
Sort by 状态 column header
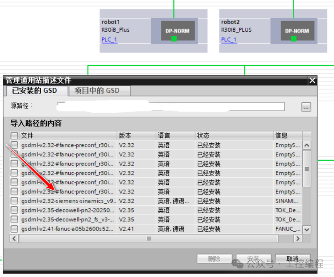pos(234,136)
